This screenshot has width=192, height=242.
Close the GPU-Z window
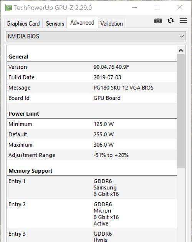point(180,7)
